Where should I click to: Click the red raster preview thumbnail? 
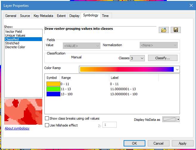[23, 112]
